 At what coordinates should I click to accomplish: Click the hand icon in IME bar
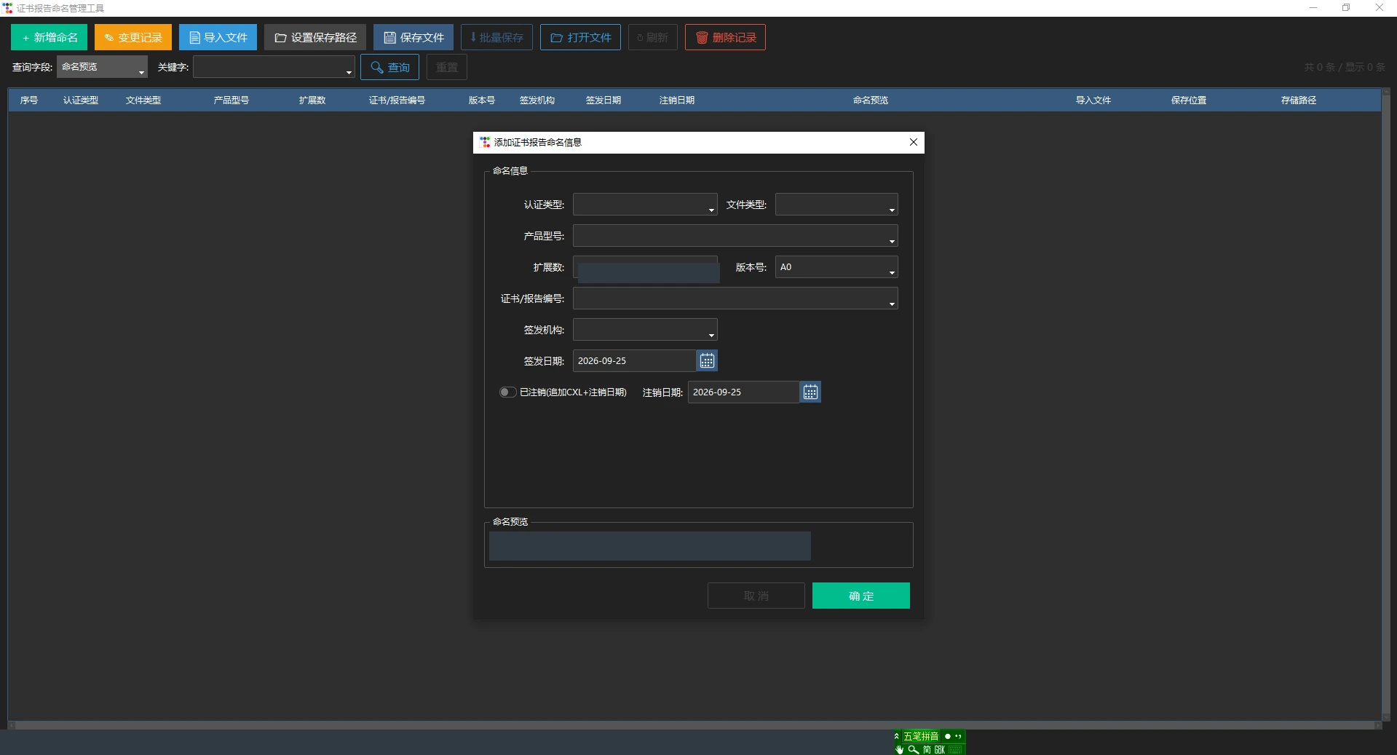(900, 749)
